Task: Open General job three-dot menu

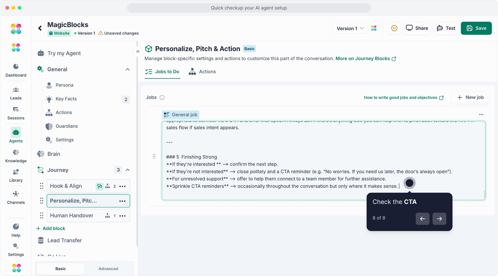Action: click(x=481, y=114)
